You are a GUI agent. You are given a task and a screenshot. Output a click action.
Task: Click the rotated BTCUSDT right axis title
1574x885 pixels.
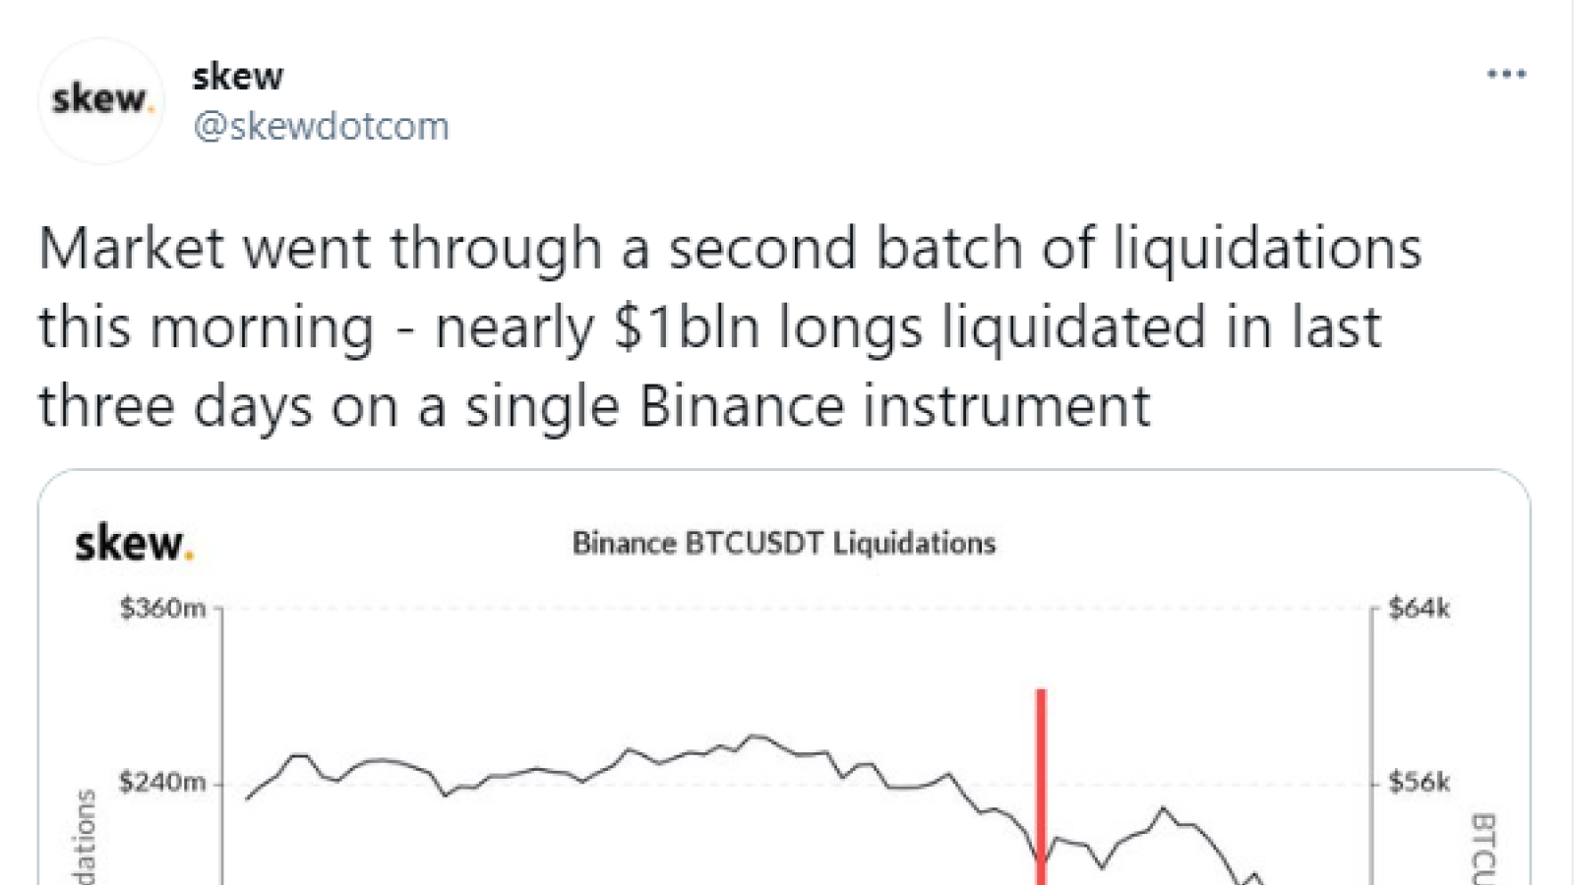[1483, 849]
